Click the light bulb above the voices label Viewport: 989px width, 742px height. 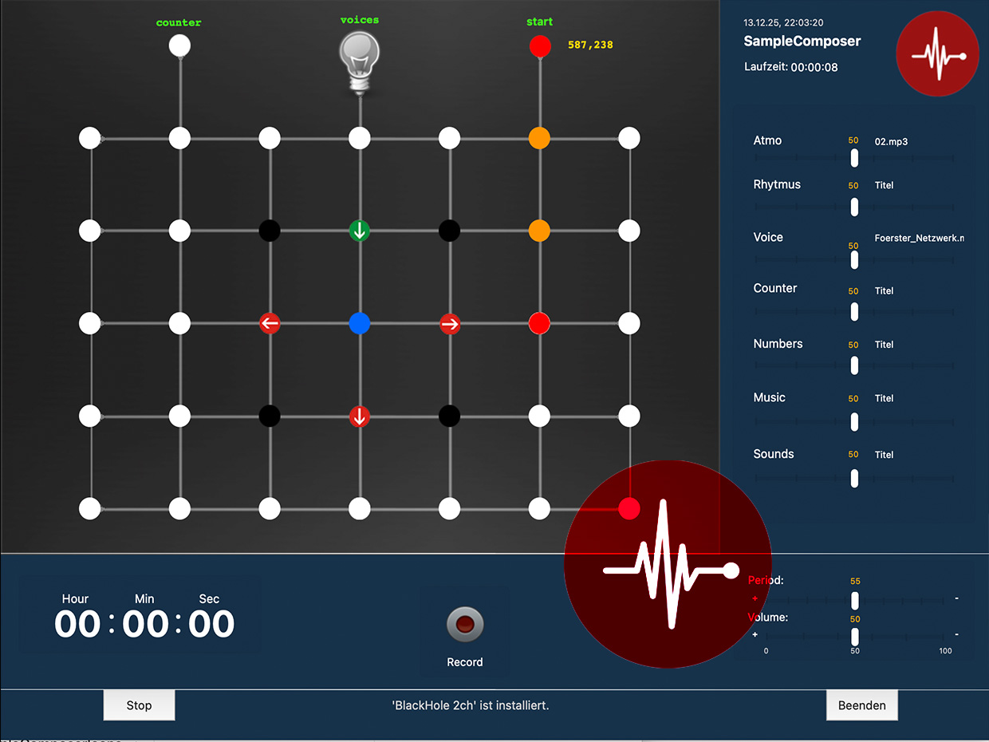pyautogui.click(x=360, y=56)
